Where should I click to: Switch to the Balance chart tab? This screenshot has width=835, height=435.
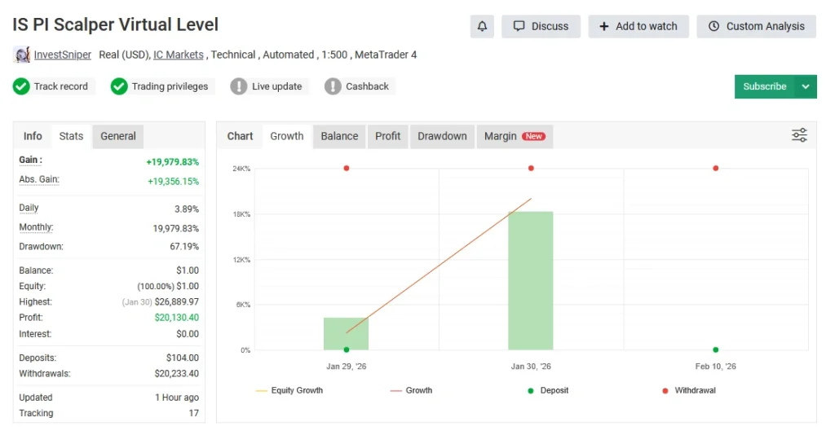339,136
